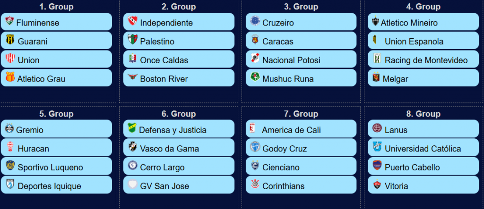Click the Fluminense club crest icon

[x=9, y=21]
